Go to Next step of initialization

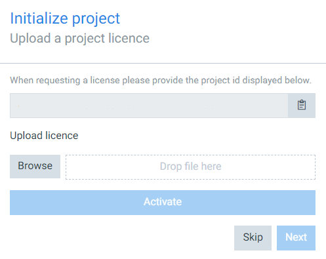click(296, 238)
